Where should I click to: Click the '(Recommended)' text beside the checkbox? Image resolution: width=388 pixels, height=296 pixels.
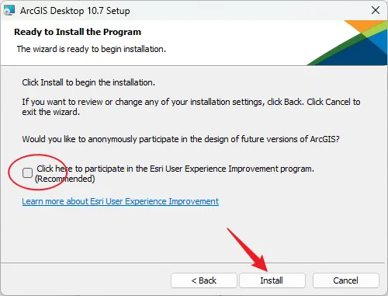[64, 179]
